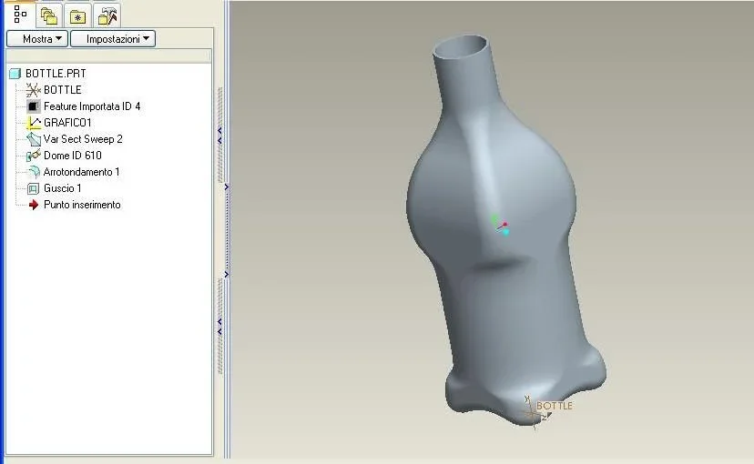This screenshot has height=464, width=754.
Task: Click the upper left-pointing sash arrows
Action: [x=219, y=136]
